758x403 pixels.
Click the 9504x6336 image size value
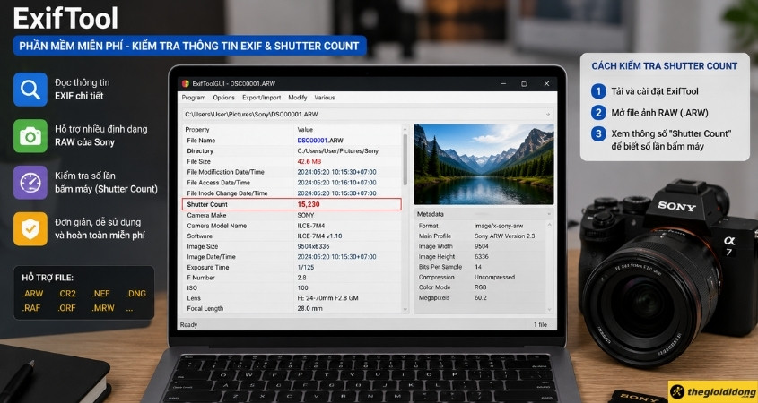click(313, 246)
